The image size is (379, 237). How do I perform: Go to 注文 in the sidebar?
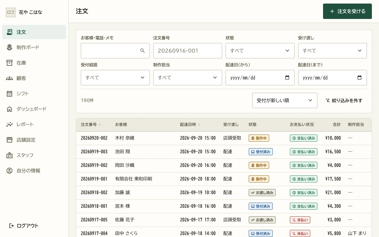point(34,32)
